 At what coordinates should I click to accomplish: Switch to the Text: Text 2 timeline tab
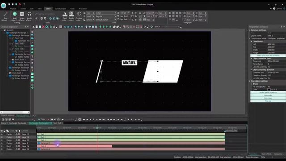58,123
